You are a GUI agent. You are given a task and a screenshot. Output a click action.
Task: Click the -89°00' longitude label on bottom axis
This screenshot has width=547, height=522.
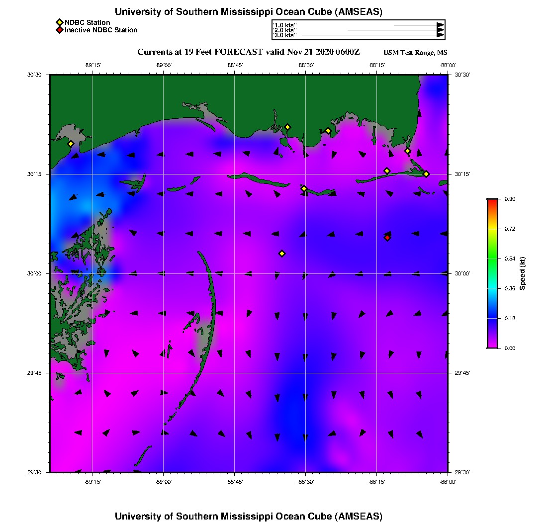(x=164, y=482)
